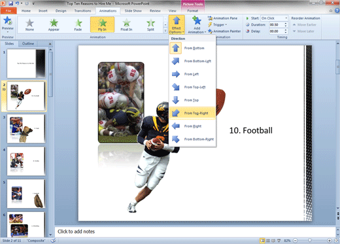The height and width of the screenshot is (244, 340).
Task: Activate the Animation Painter tool
Action: pyautogui.click(x=224, y=31)
